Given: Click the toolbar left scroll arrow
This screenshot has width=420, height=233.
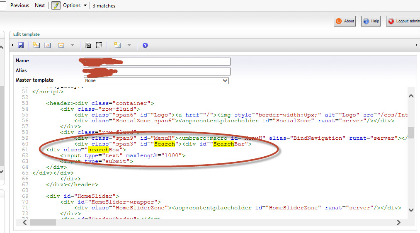Looking at the screenshot, I should pyautogui.click(x=12, y=45).
